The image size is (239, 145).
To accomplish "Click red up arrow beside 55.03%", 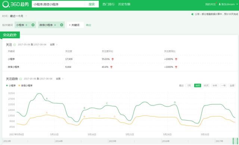I will click(112, 59).
